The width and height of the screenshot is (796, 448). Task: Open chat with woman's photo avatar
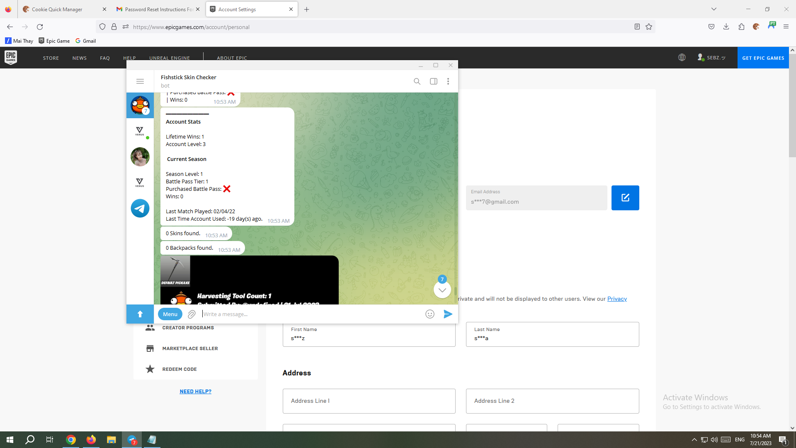coord(140,157)
